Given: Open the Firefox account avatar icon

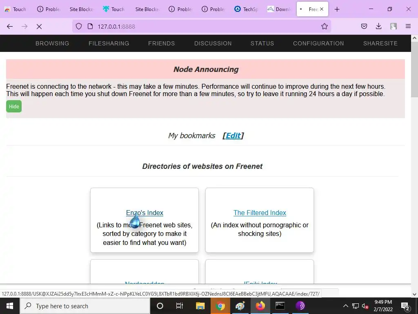Looking at the screenshot, I should pos(394,26).
